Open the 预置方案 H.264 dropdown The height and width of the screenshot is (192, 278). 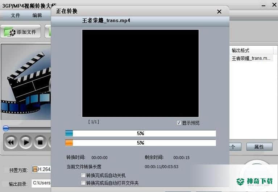(x=41, y=169)
